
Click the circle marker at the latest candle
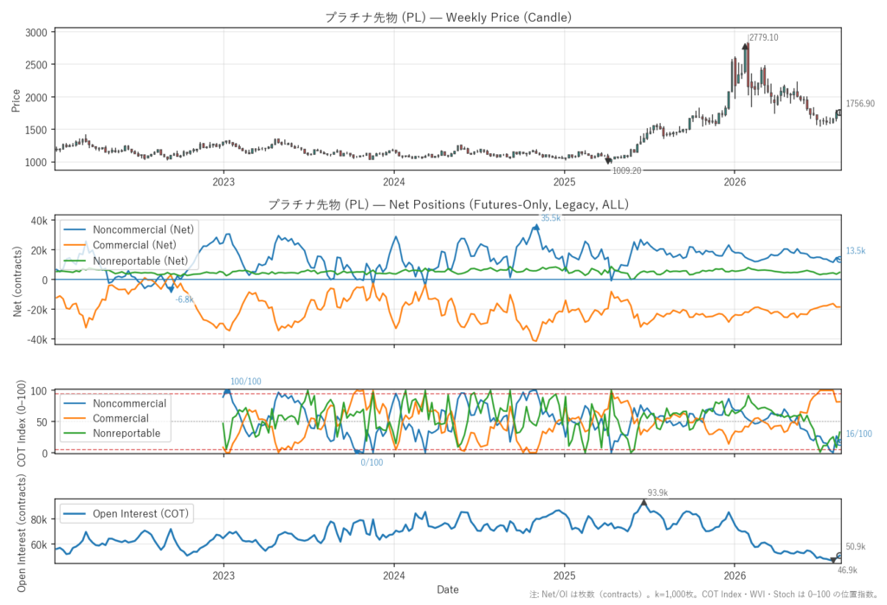(838, 113)
